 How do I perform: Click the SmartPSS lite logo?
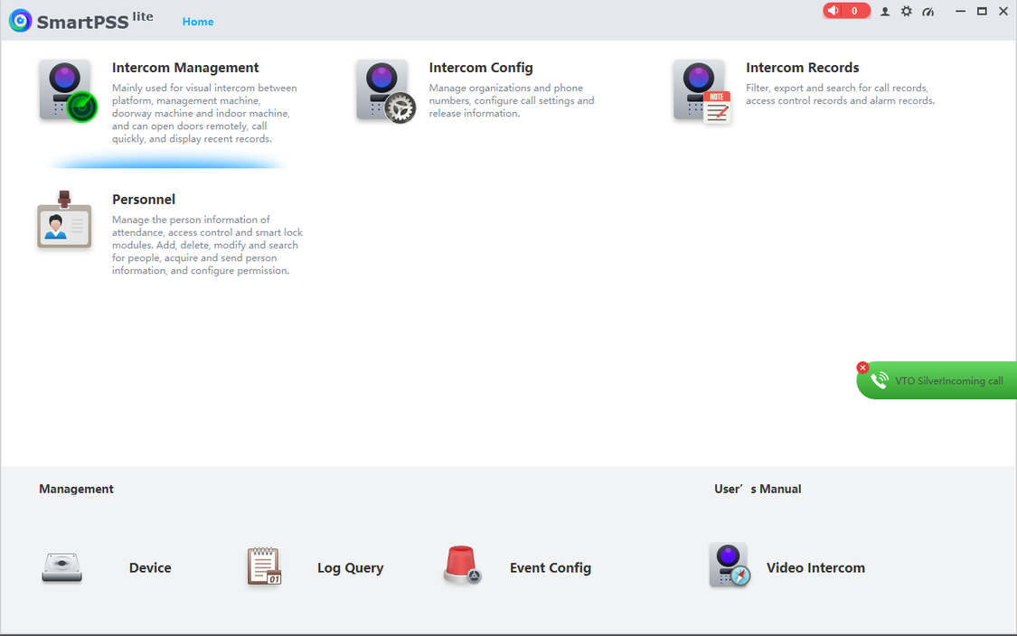(81, 20)
